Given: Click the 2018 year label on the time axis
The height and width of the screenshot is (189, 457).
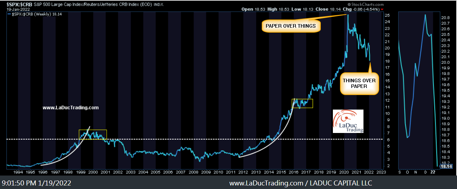Looking at the screenshot, I should (x=319, y=172).
